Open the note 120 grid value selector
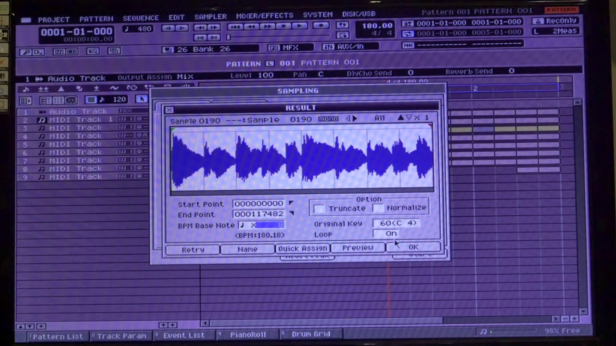Screen dimensions: 616x346 coord(114,99)
